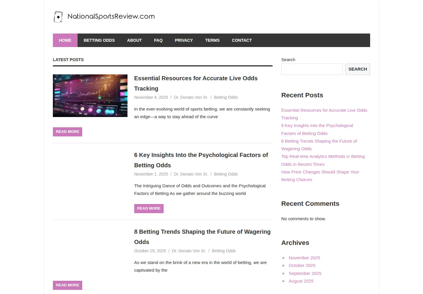Open the 'Essential Resources for Accurate Live Odds Tracking' post title
Viewport: 423px width, 294px height.
(x=196, y=83)
